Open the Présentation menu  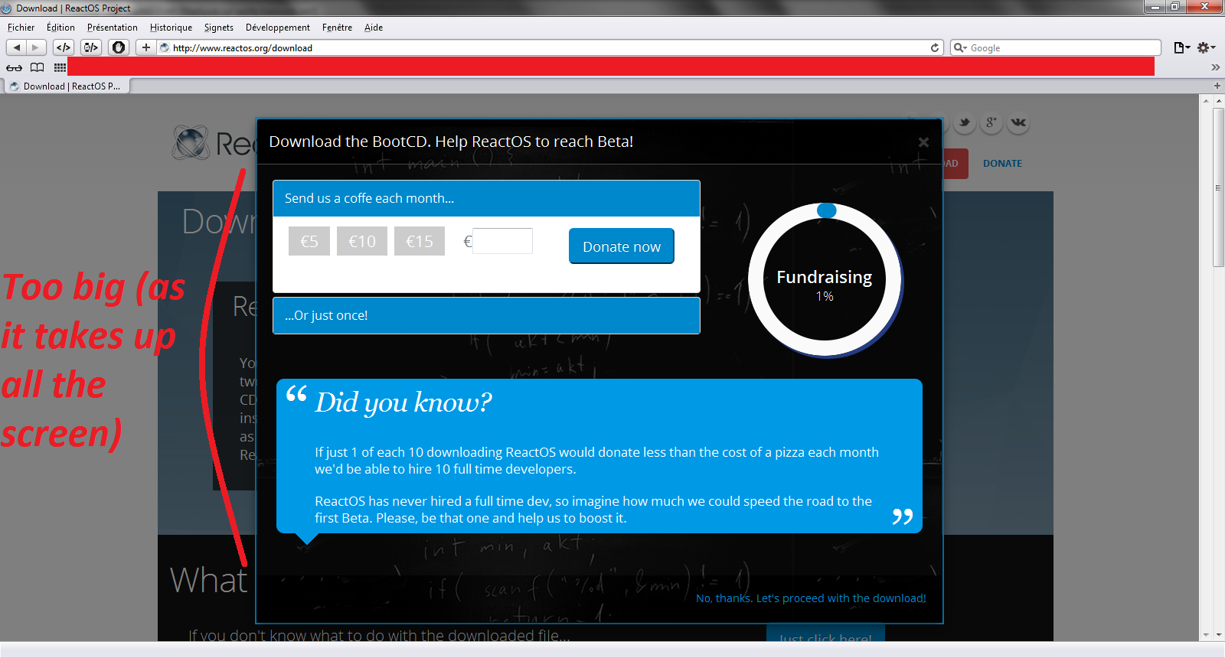pyautogui.click(x=113, y=28)
